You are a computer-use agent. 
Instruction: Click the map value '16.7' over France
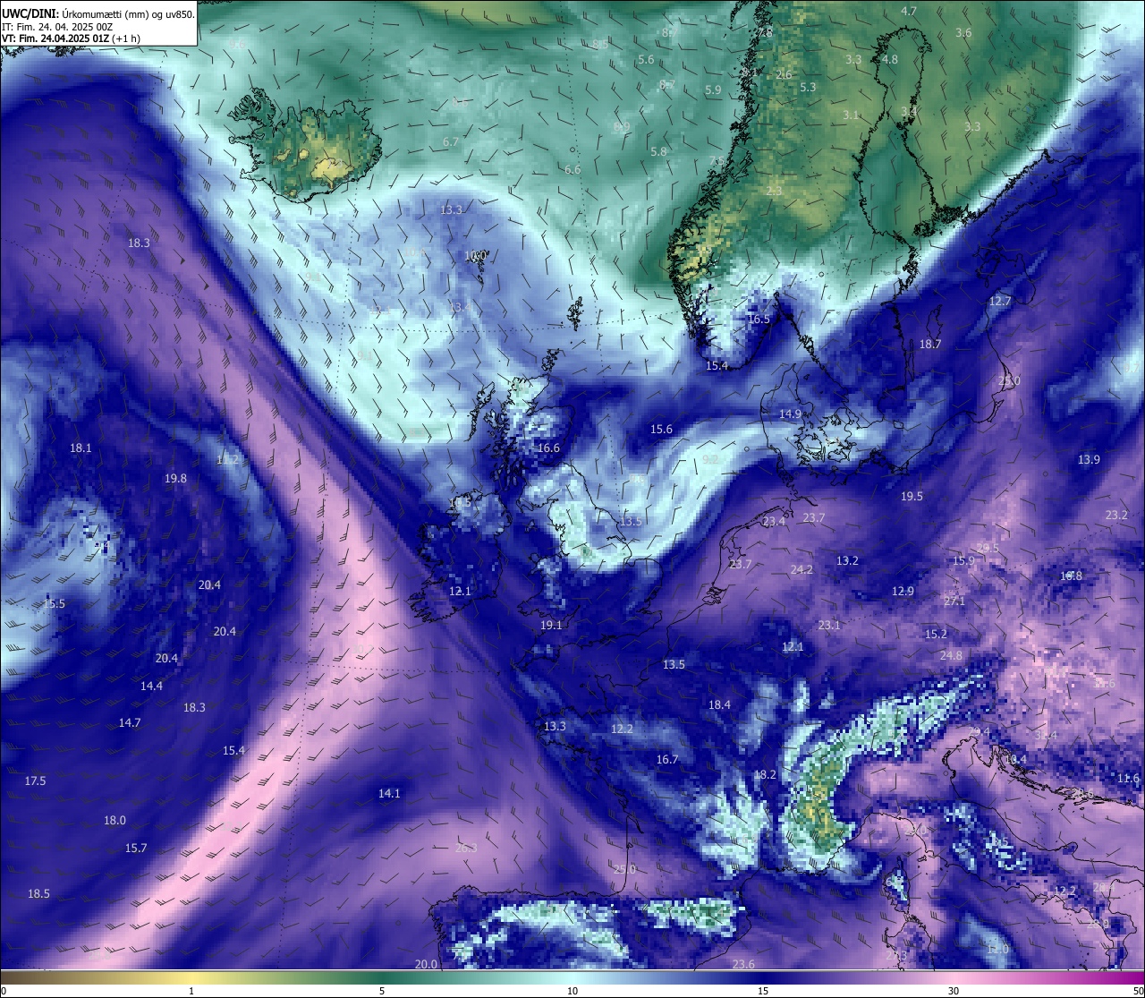point(667,760)
